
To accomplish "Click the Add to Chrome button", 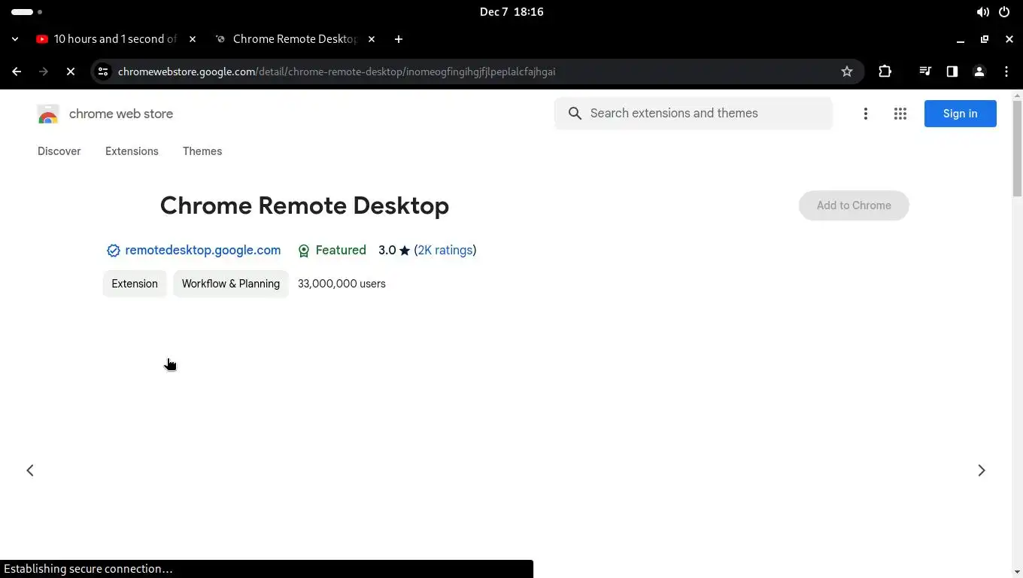I will (854, 205).
